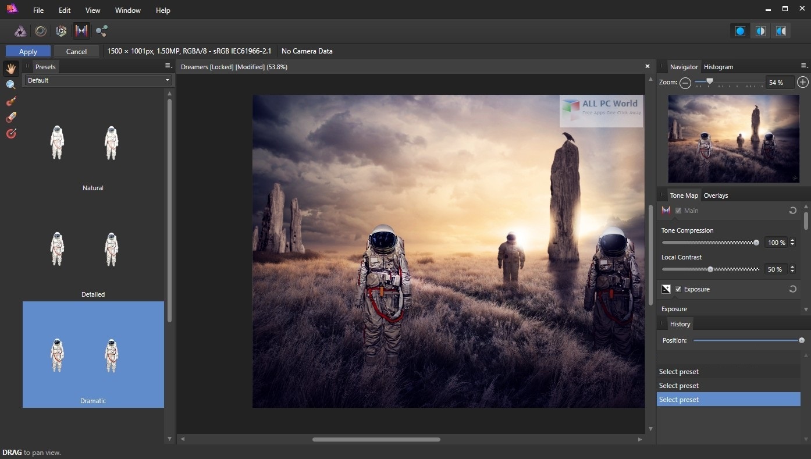Screen dimensions: 811x459
Task: Open the Navigator panel options menu
Action: tap(804, 66)
